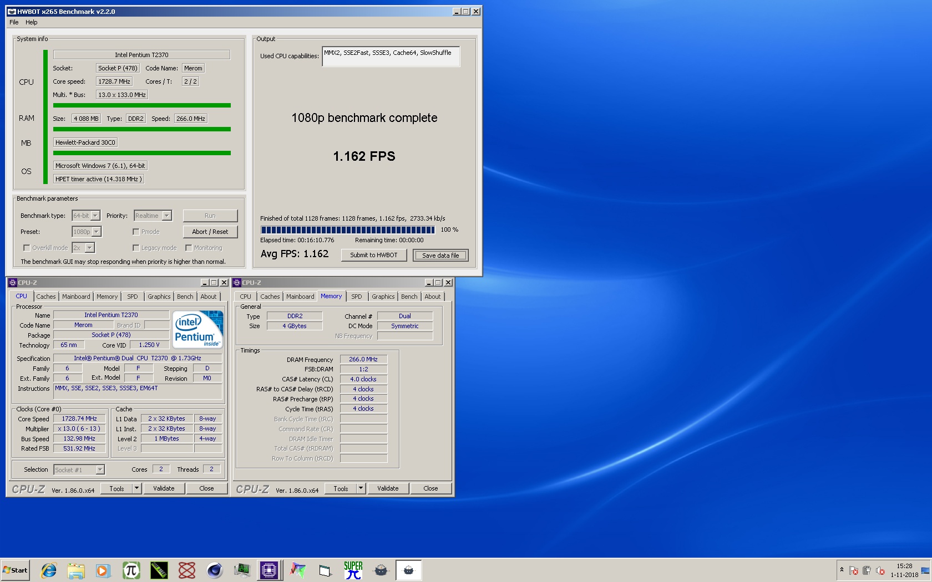The width and height of the screenshot is (932, 582).
Task: Click the DRAM Frequency 266.0 MHz value
Action: (x=363, y=359)
